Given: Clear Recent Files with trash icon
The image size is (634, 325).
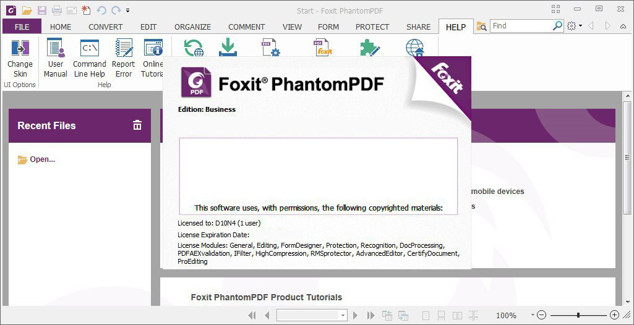Looking at the screenshot, I should pos(137,125).
